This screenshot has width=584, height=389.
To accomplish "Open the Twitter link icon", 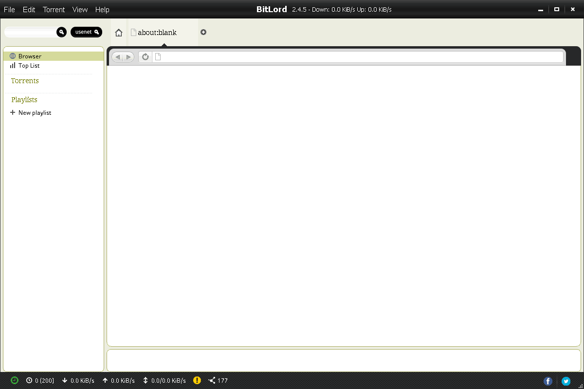I will coord(566,381).
